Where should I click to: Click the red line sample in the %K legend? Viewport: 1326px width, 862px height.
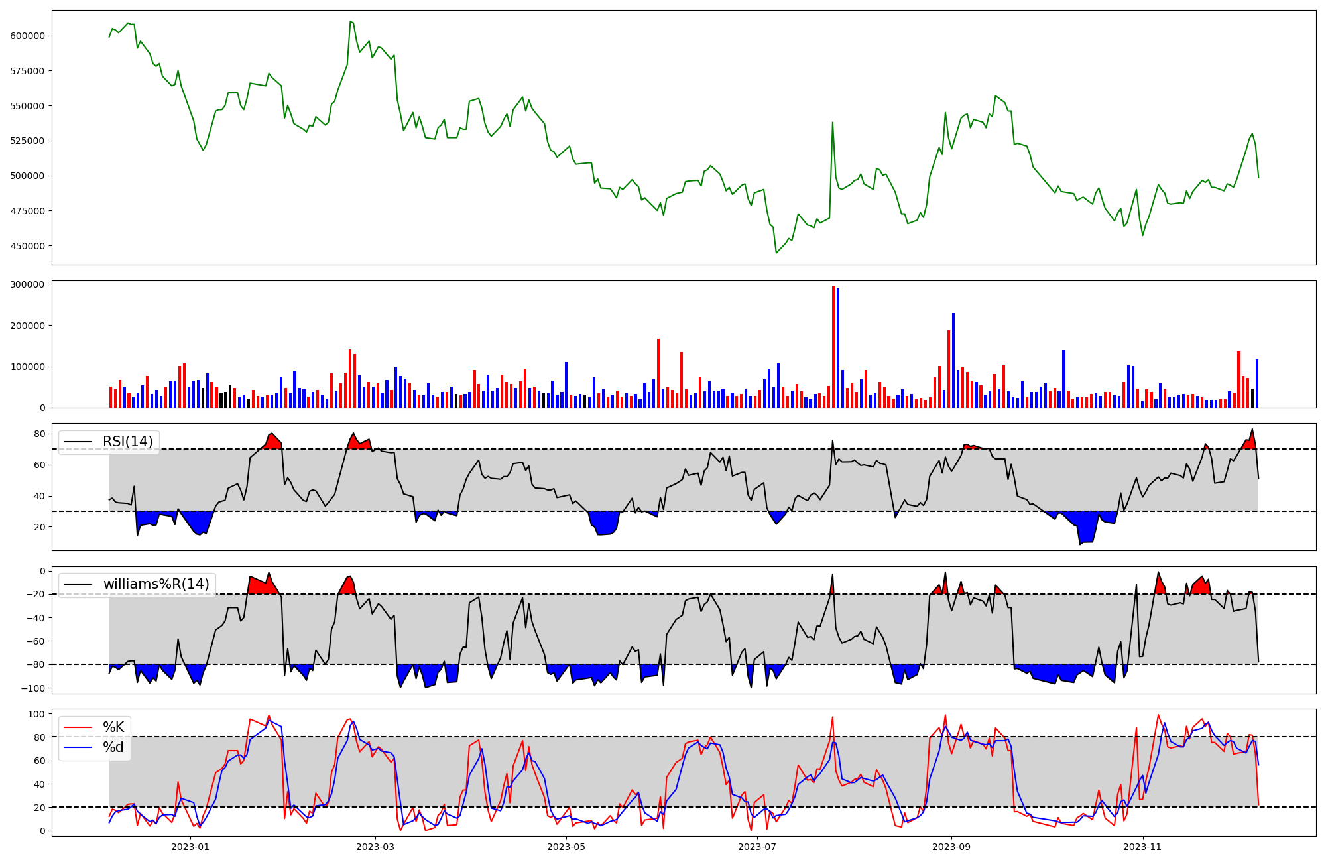pyautogui.click(x=79, y=727)
